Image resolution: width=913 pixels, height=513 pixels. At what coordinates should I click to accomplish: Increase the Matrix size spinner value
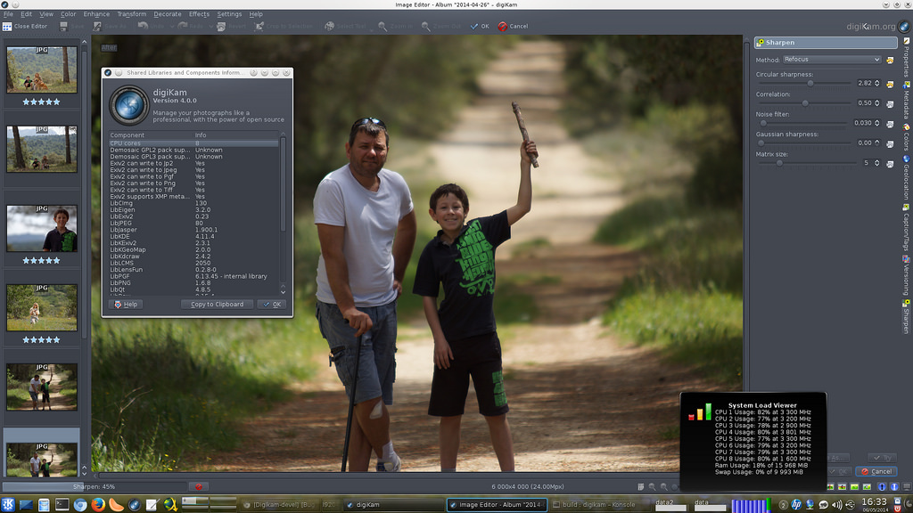[877, 161]
